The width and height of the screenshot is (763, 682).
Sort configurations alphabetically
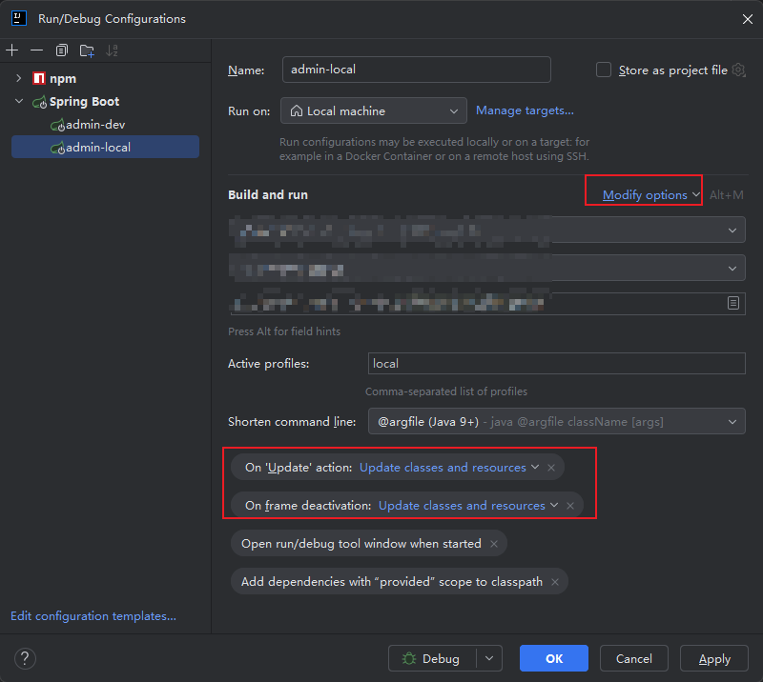tap(112, 50)
